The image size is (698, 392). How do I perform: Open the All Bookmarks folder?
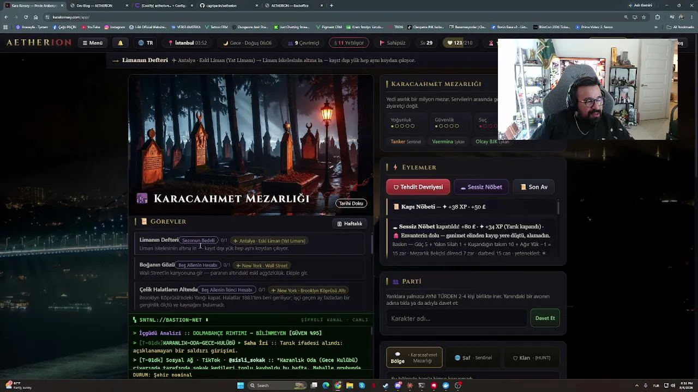pos(681,27)
